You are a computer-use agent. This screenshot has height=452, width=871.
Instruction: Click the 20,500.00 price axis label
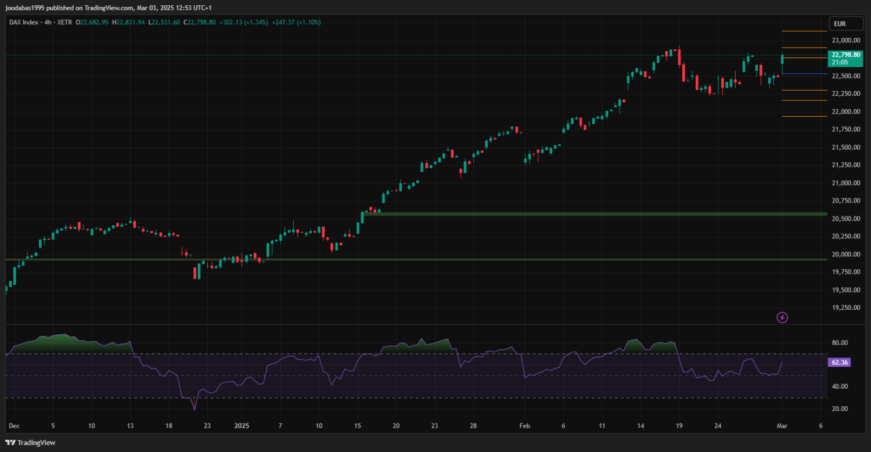pyautogui.click(x=845, y=219)
